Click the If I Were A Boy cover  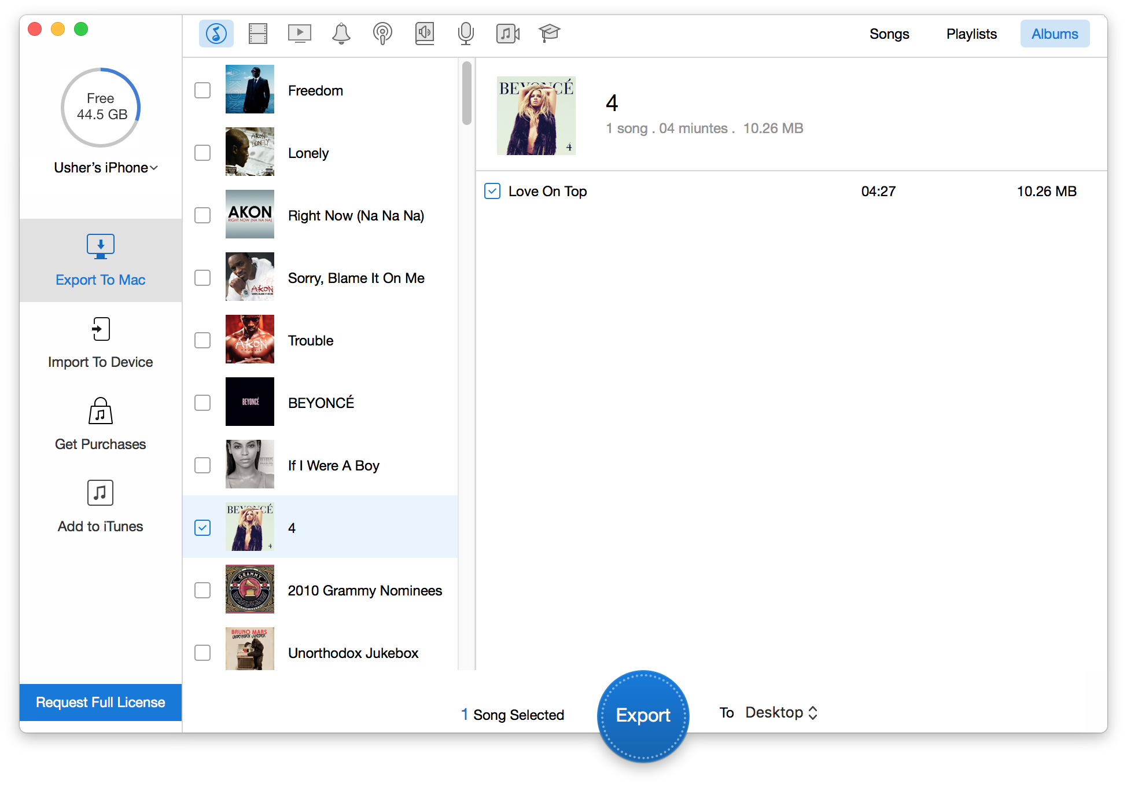pos(250,464)
